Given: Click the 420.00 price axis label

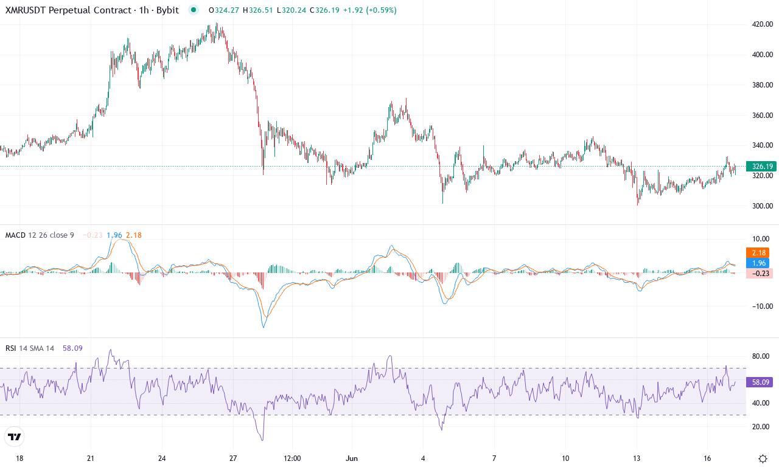Looking at the screenshot, I should pyautogui.click(x=763, y=24).
